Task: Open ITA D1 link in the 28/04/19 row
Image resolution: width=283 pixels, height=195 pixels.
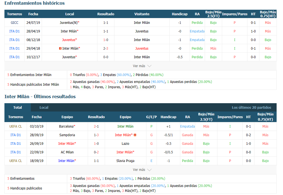Action: tap(14, 31)
